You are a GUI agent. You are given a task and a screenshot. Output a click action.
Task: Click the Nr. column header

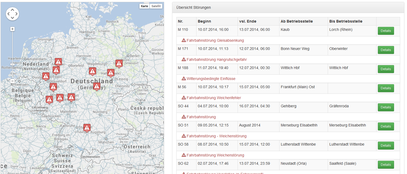point(186,21)
